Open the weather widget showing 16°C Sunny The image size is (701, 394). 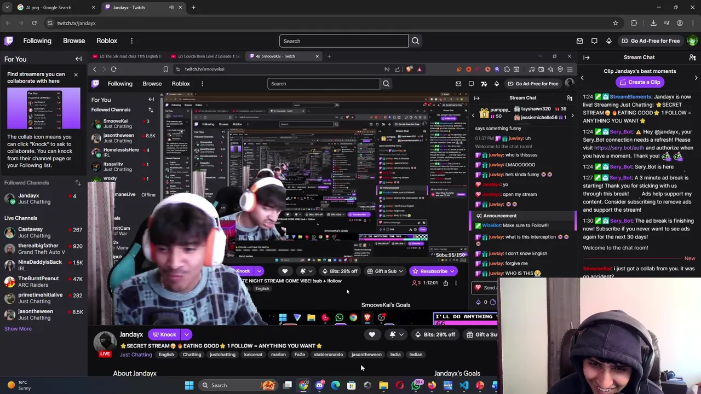[19, 385]
